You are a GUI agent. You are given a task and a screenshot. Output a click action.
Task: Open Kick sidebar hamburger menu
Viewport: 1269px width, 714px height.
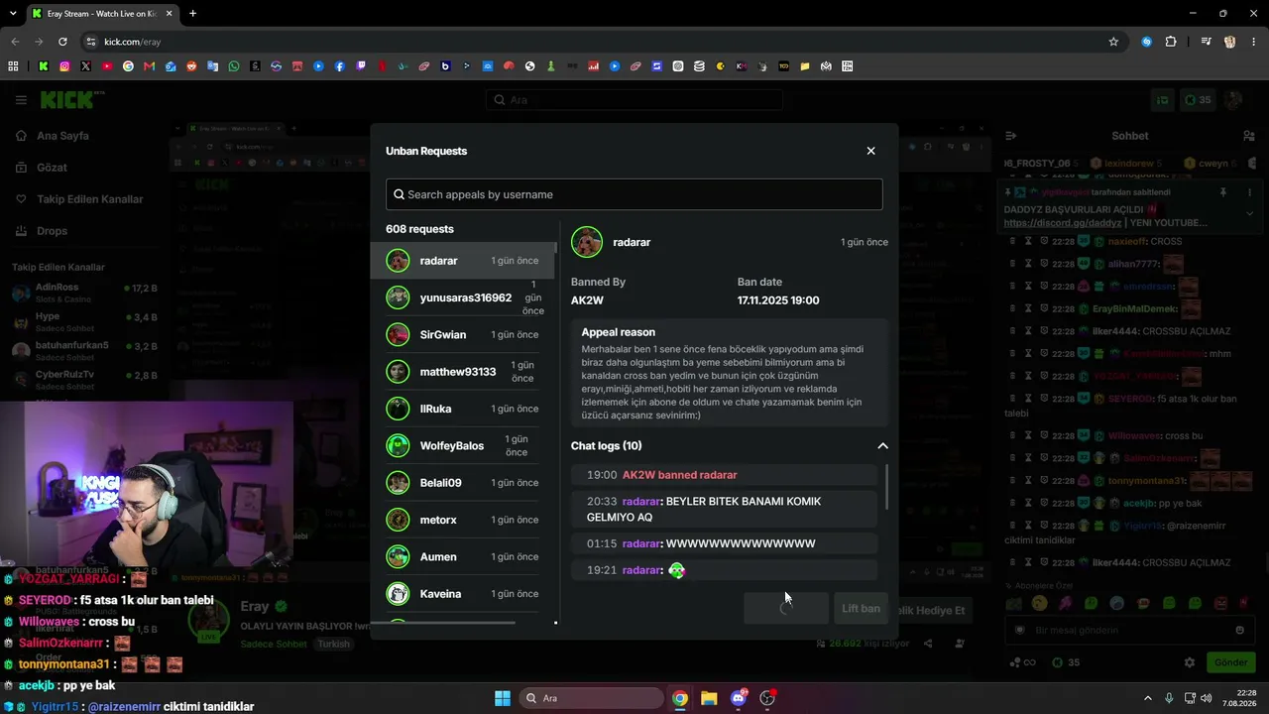[x=21, y=99]
